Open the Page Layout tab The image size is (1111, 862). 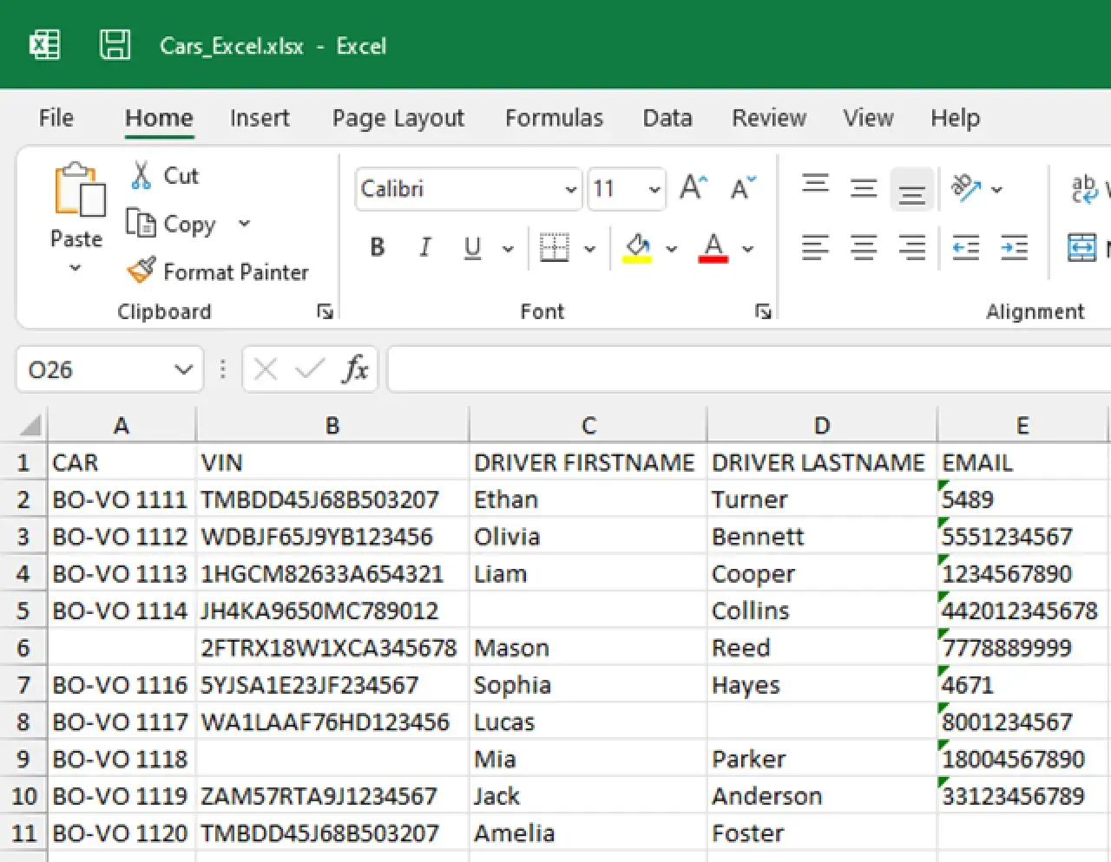[x=398, y=118]
